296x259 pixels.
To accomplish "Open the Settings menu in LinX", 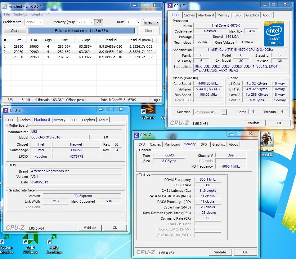I will (x=20, y=14).
